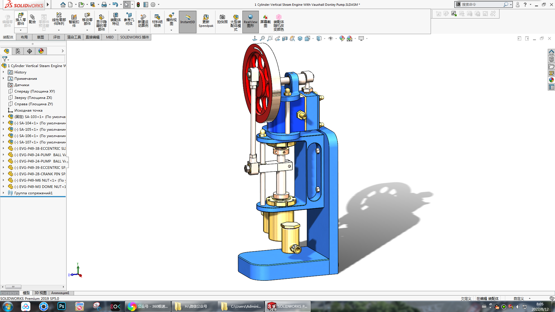Open the Windows Start button

point(8,306)
